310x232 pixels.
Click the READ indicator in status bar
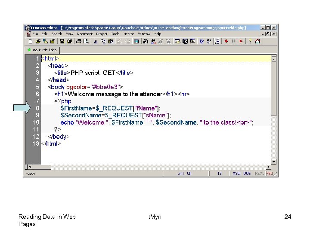(x=260, y=174)
